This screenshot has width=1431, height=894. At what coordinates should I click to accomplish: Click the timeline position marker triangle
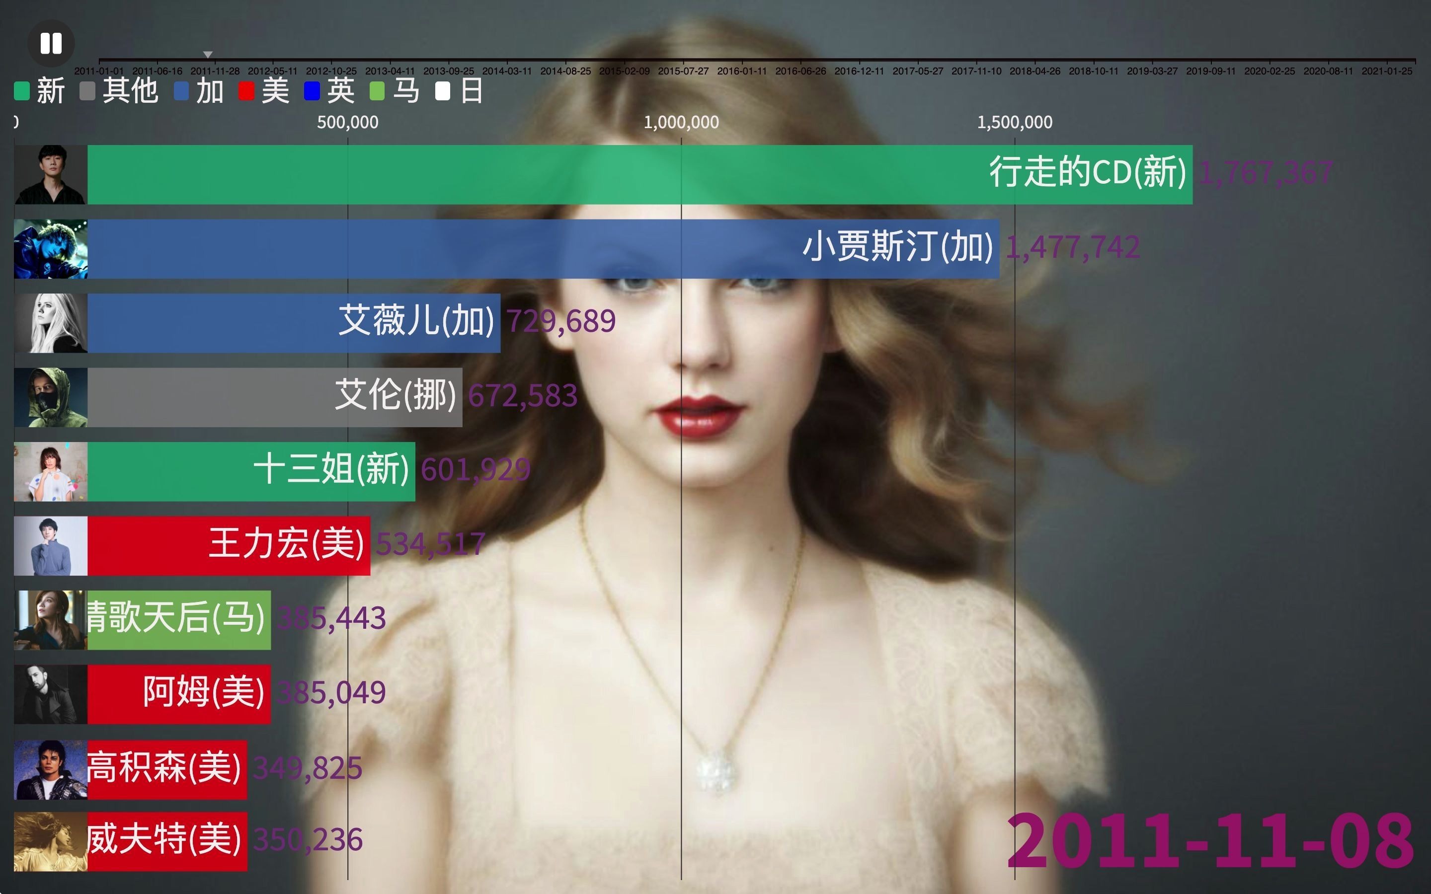[208, 55]
